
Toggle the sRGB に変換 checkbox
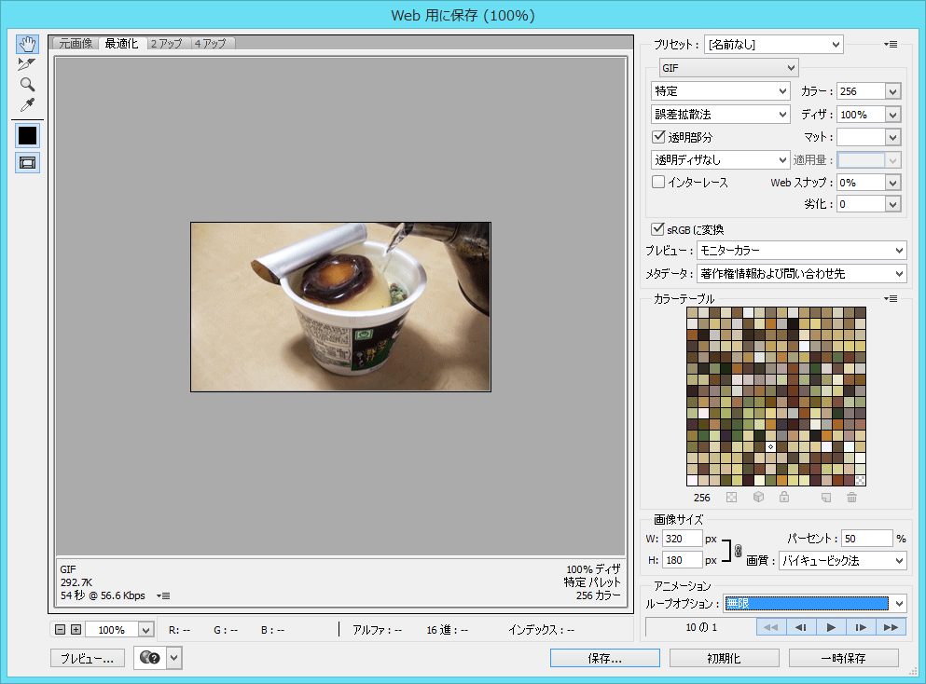coord(657,229)
